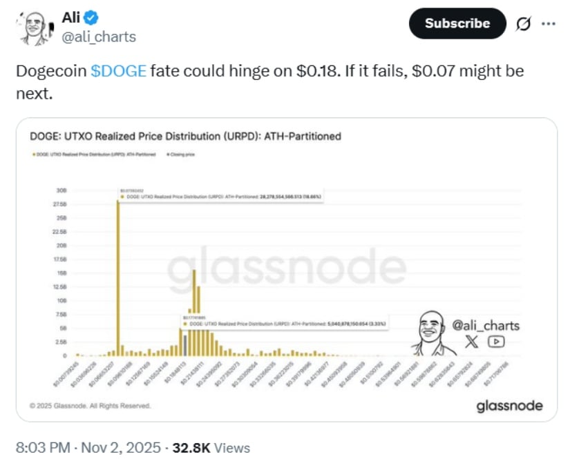Open the $DOGE cashtag link
This screenshot has width=570, height=470.
[118, 71]
